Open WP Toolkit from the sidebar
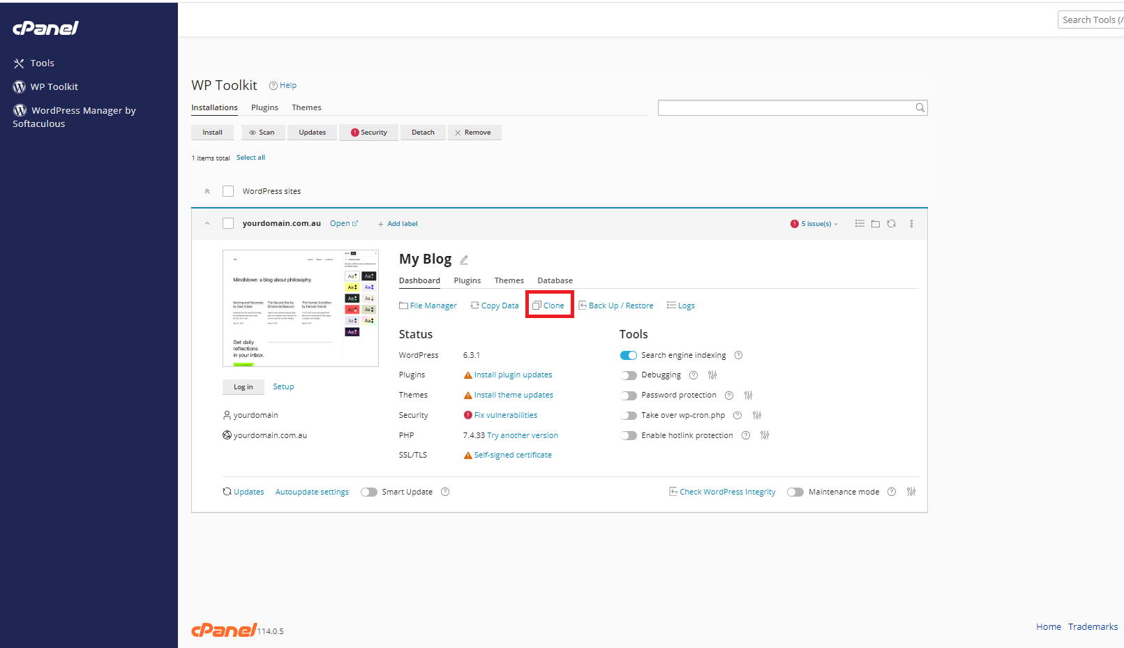The height and width of the screenshot is (648, 1124). 45,87
